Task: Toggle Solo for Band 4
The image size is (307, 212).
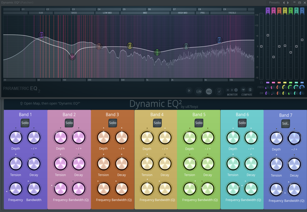Action: pyautogui.click(x=157, y=123)
